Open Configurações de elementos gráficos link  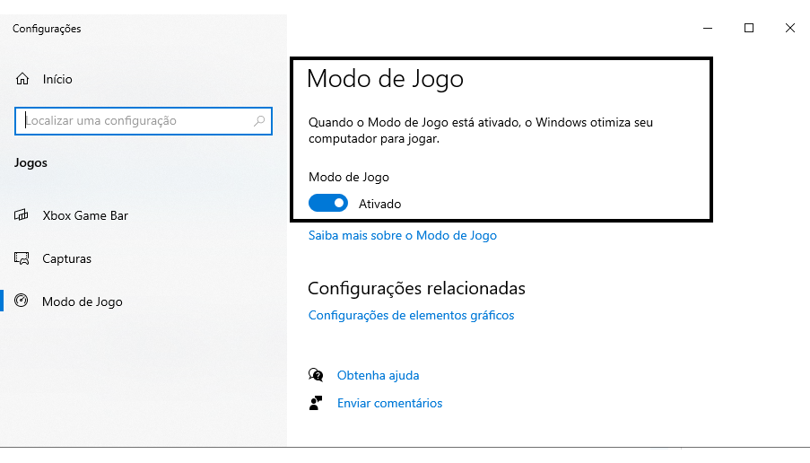pyautogui.click(x=411, y=315)
